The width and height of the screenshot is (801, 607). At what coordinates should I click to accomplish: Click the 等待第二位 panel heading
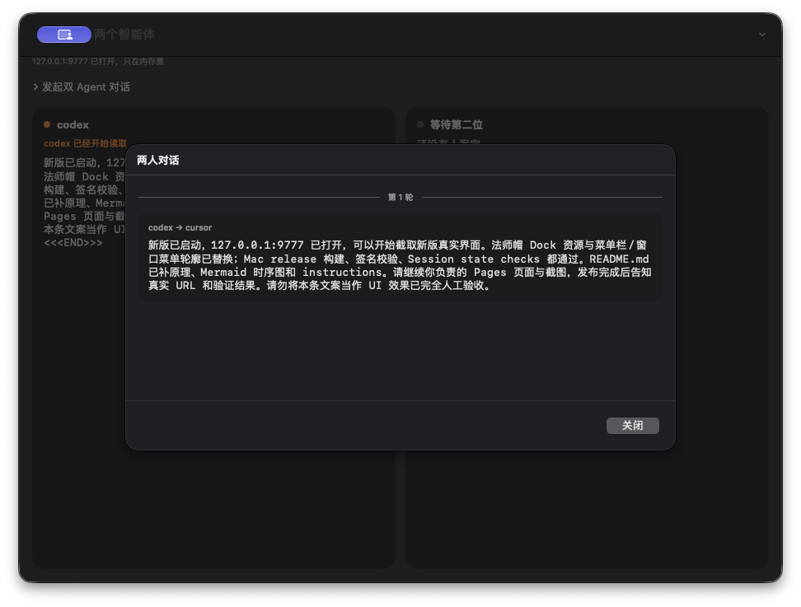[457, 124]
